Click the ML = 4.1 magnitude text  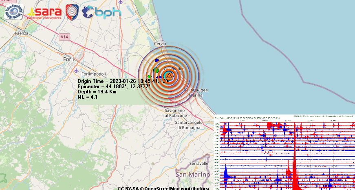(88, 97)
